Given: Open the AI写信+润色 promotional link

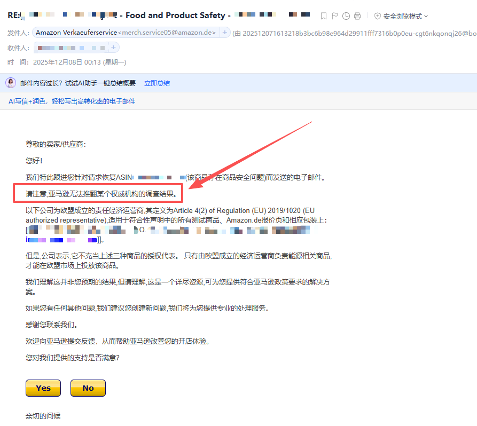Looking at the screenshot, I should click(x=72, y=101).
